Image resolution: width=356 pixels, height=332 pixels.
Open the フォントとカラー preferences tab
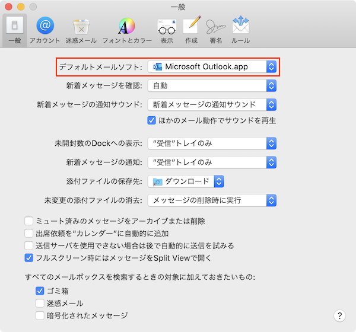[x=127, y=30]
